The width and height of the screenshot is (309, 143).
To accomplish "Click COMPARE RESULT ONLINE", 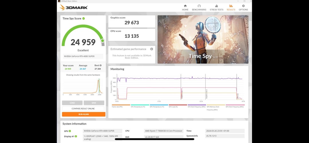I will point(83,108).
